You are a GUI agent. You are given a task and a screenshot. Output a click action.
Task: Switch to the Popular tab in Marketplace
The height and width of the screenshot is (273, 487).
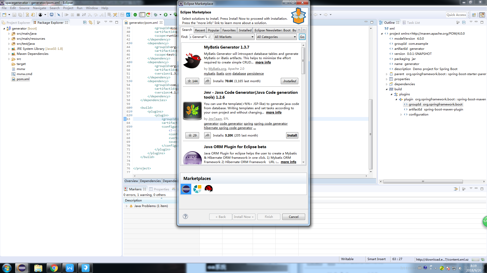214,30
